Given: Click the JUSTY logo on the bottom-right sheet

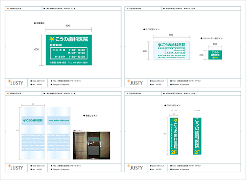Looking at the screenshot, I should pos(135,167).
